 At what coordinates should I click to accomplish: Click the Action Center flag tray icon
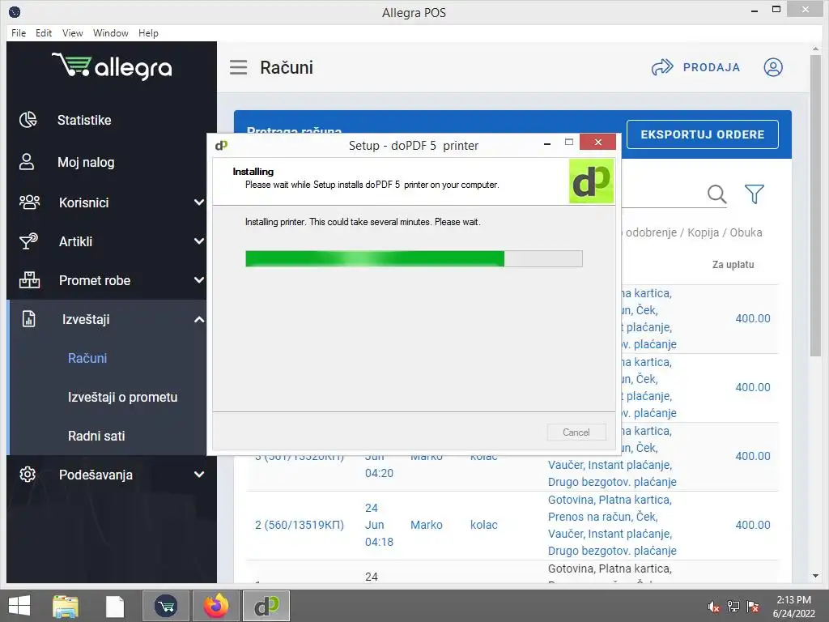(x=753, y=606)
